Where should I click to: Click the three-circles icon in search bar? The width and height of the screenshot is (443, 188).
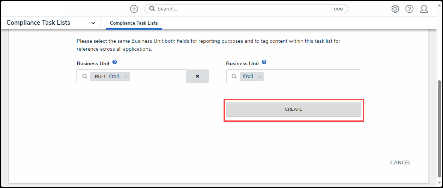click(338, 9)
